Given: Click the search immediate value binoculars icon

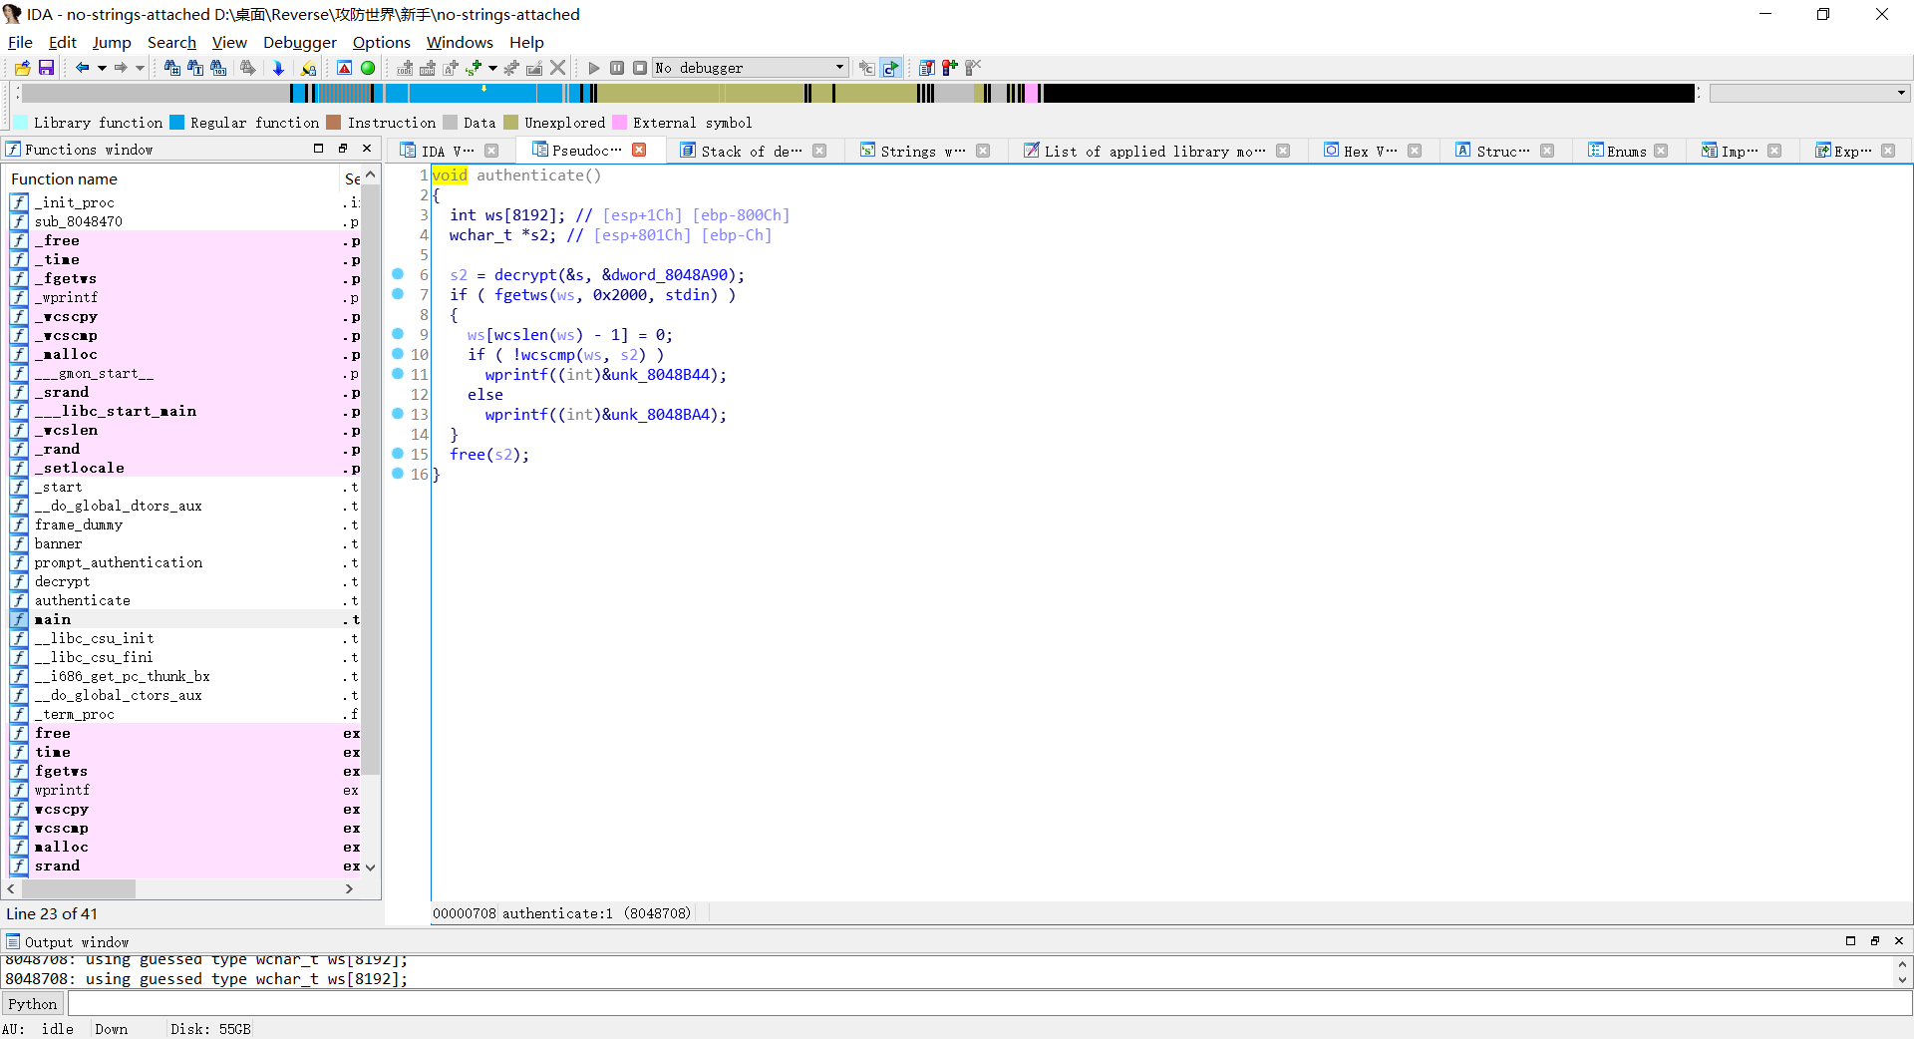Looking at the screenshot, I should [x=172, y=68].
